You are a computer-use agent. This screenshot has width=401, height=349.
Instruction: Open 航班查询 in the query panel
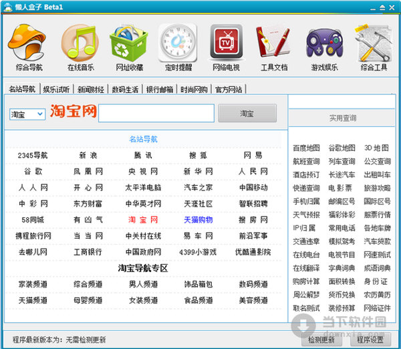pyautogui.click(x=306, y=161)
